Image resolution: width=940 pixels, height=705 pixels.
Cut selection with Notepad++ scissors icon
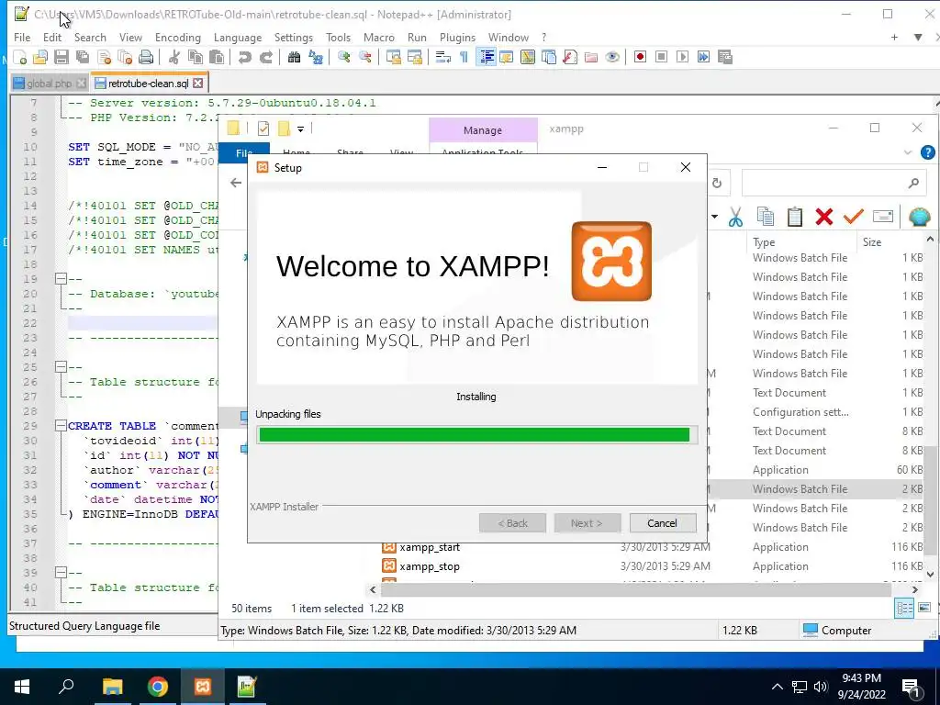coord(174,57)
